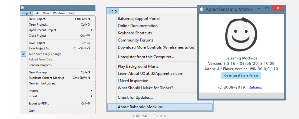299x119 pixels.
Task: Toggle Auto Save Every Change checkmark
Action: tap(23, 54)
